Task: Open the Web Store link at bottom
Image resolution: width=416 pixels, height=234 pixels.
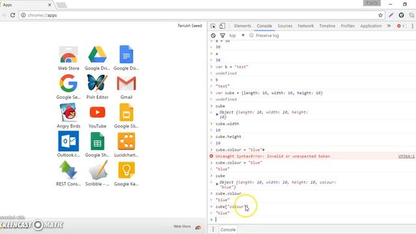Action: pyautogui.click(x=188, y=227)
